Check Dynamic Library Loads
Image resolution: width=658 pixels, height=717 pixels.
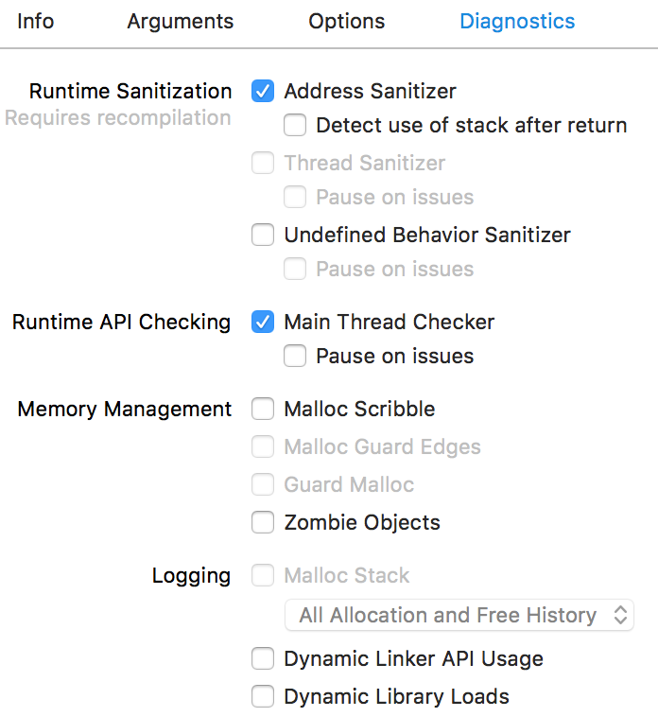click(x=263, y=696)
